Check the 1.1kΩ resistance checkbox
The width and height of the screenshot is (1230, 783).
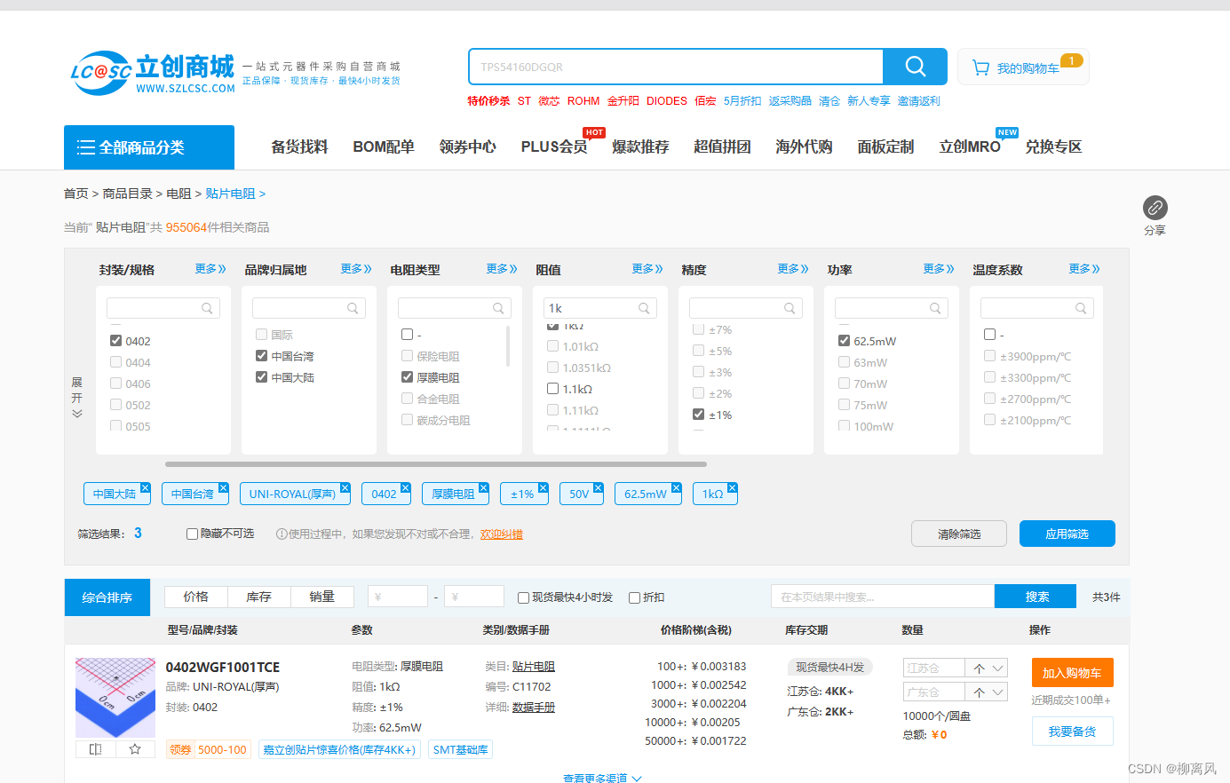tap(552, 388)
